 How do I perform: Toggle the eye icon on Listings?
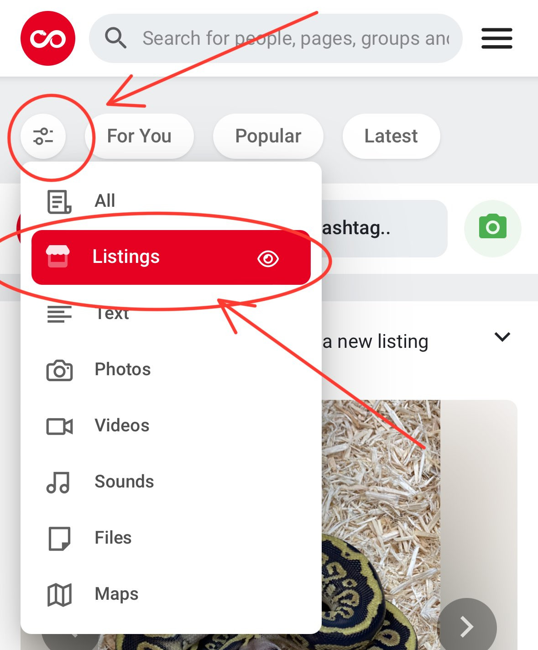(x=268, y=259)
